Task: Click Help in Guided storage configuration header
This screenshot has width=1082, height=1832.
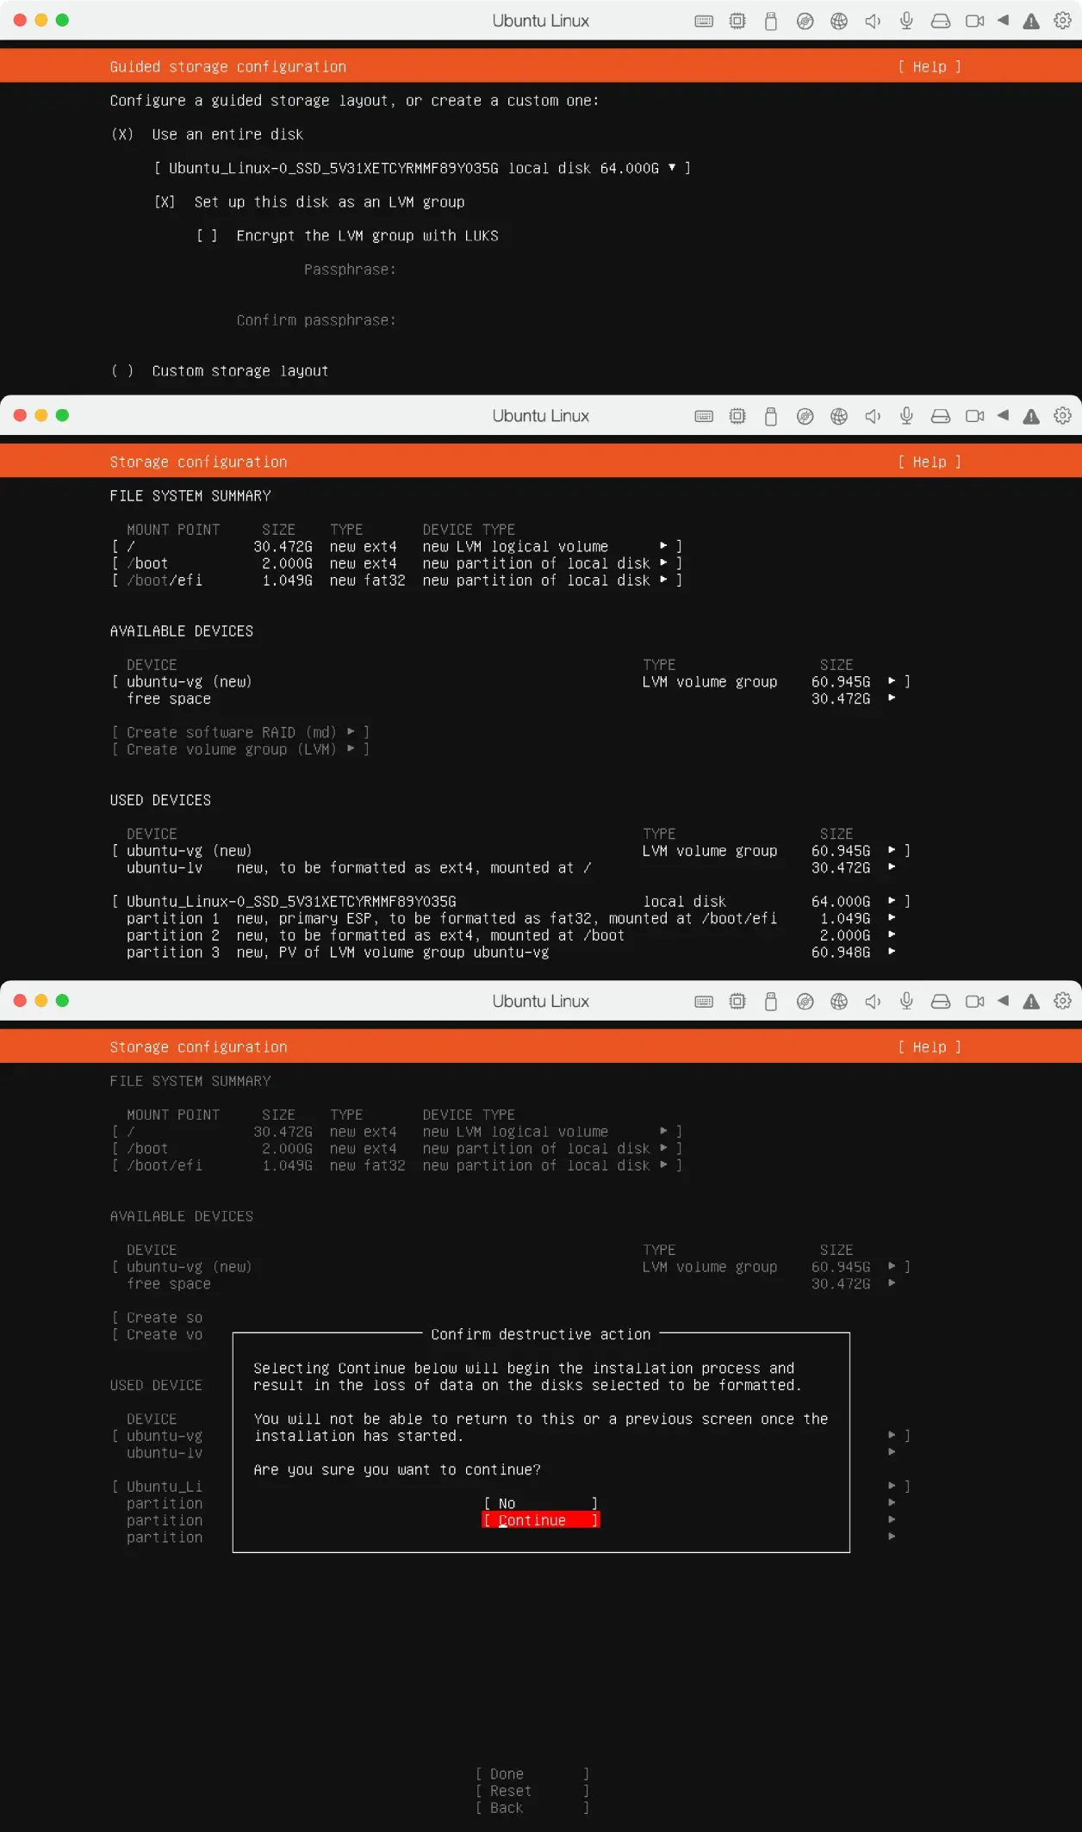Action: 930,66
